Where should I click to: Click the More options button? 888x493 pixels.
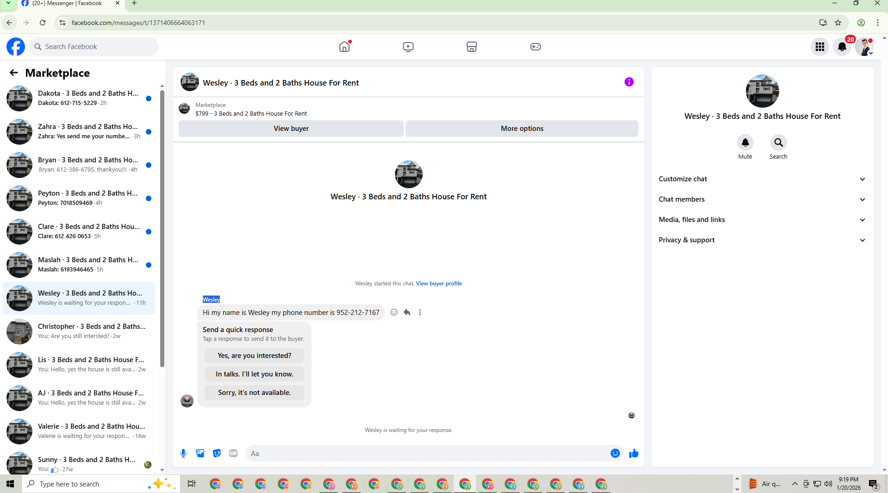[x=522, y=129]
